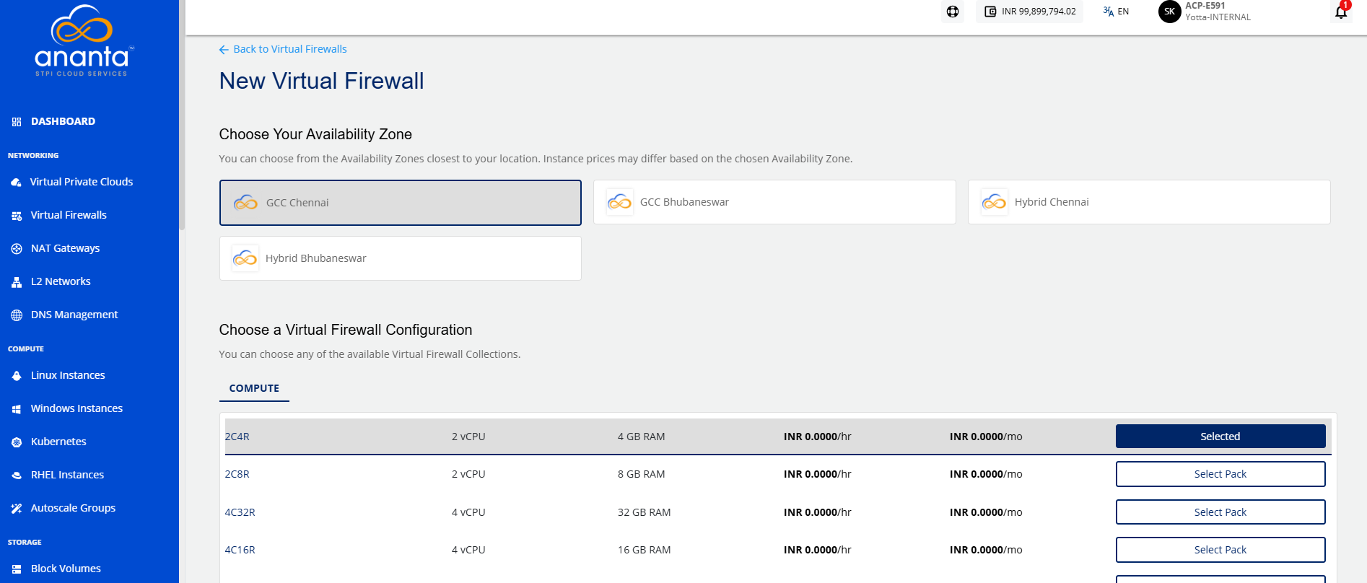Go back to Virtual Firewalls
This screenshot has height=583, width=1367.
point(283,49)
